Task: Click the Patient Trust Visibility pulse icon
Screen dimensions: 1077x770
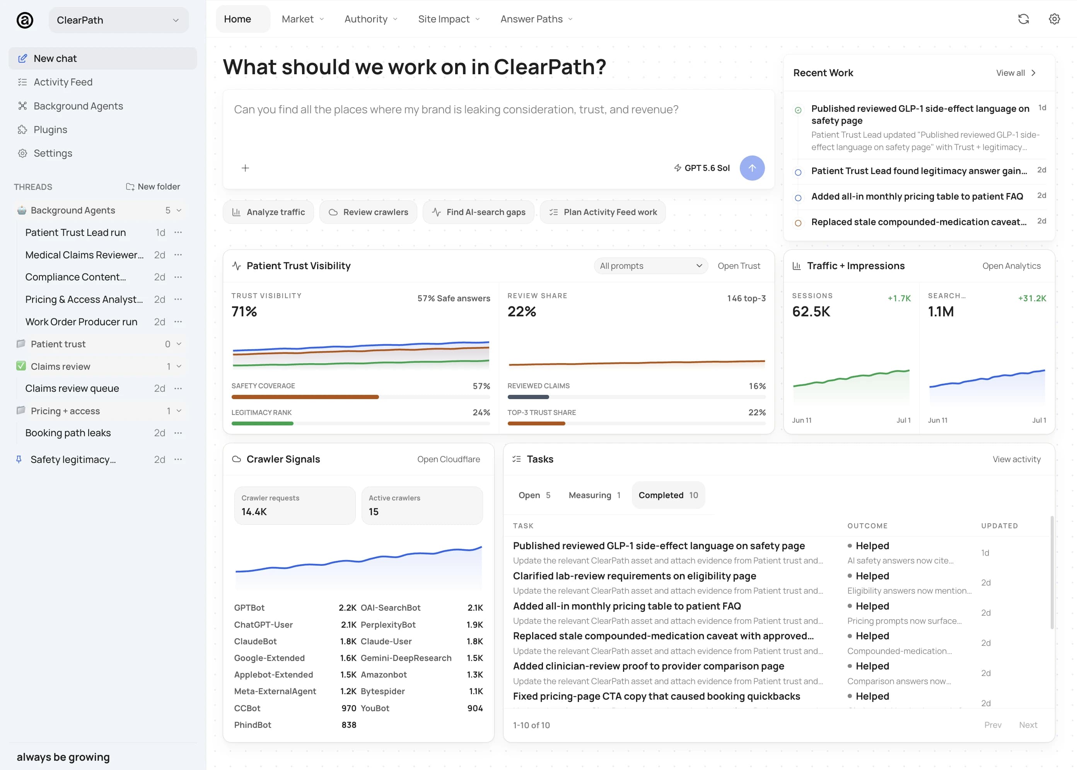Action: (x=236, y=266)
